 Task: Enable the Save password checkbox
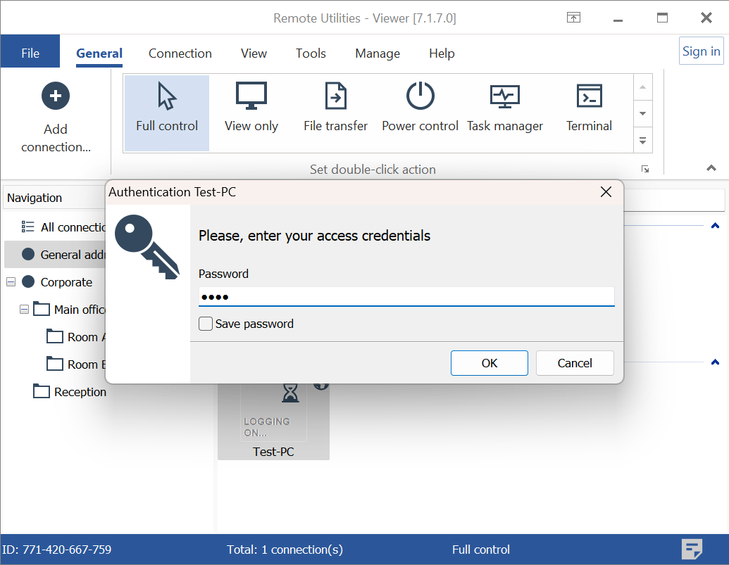click(206, 324)
